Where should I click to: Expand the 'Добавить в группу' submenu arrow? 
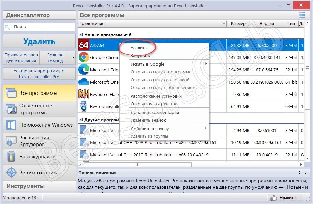(x=206, y=128)
